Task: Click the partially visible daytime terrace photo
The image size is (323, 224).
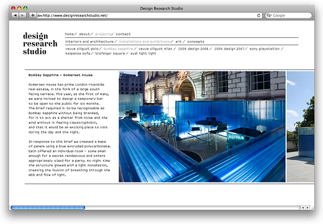Action: pyautogui.click(x=301, y=127)
